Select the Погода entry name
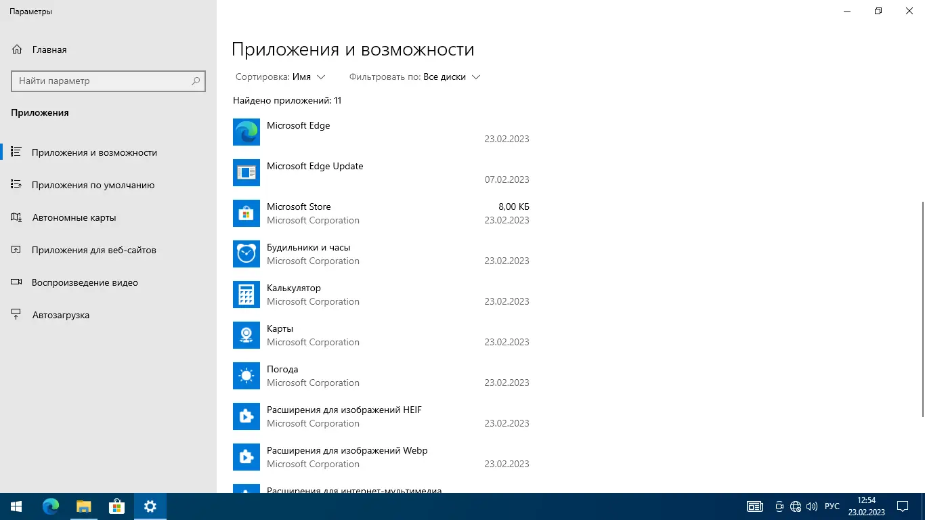Screen dimensions: 925x520 pyautogui.click(x=282, y=369)
